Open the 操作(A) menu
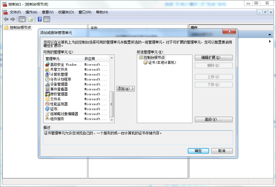Image resolution: width=276 pixels, height=187 pixels. 31,12
